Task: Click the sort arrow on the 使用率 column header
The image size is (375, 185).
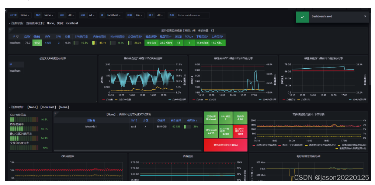Action: tap(197, 120)
